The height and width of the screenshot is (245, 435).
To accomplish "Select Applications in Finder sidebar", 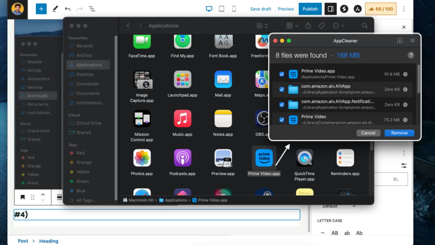I will point(88,65).
